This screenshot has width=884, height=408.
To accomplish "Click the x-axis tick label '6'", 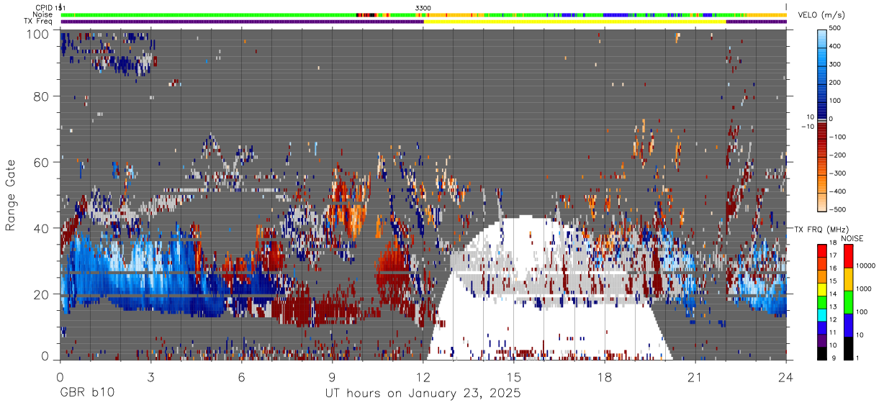I will 241,377.
